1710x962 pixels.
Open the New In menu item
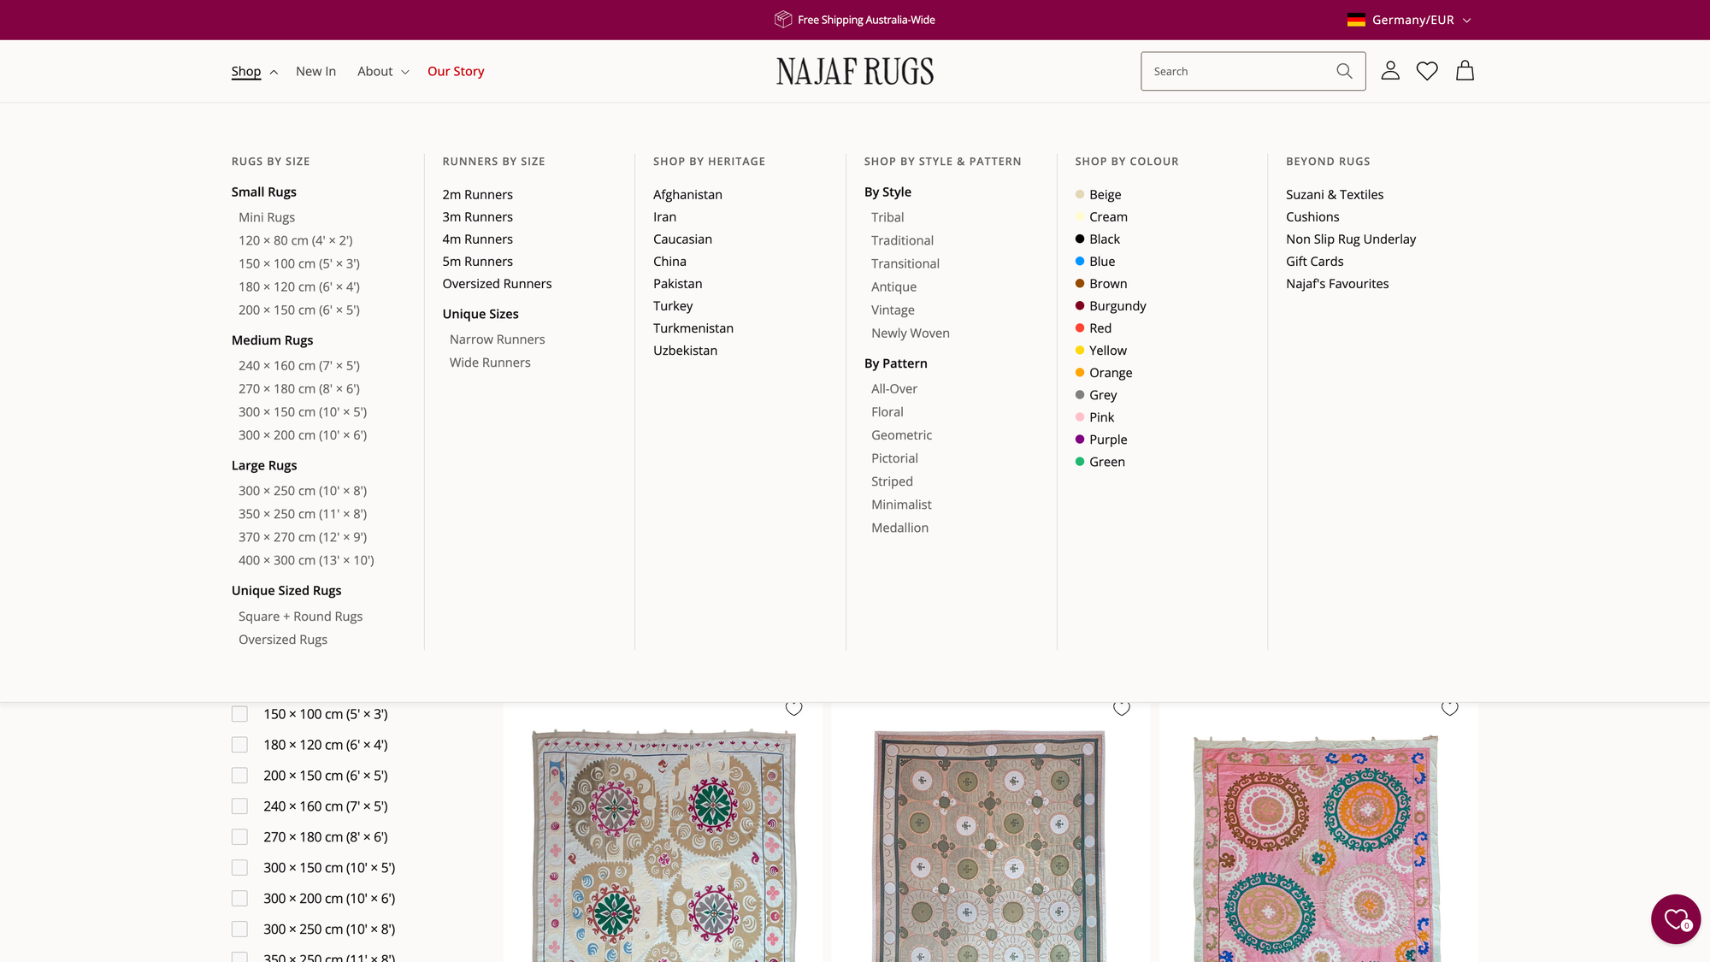315,72
